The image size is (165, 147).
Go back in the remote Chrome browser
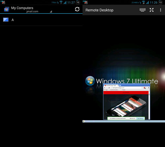tap(105, 88)
